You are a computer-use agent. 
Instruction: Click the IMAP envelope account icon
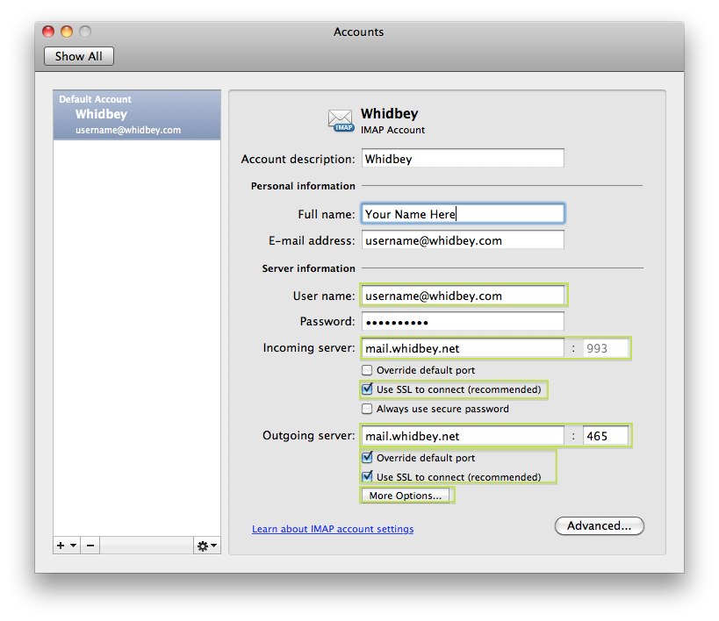(x=342, y=120)
